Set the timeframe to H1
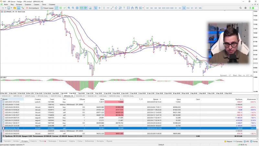Image resolution: width=259 pixels, height=146 pixels. [176, 8]
